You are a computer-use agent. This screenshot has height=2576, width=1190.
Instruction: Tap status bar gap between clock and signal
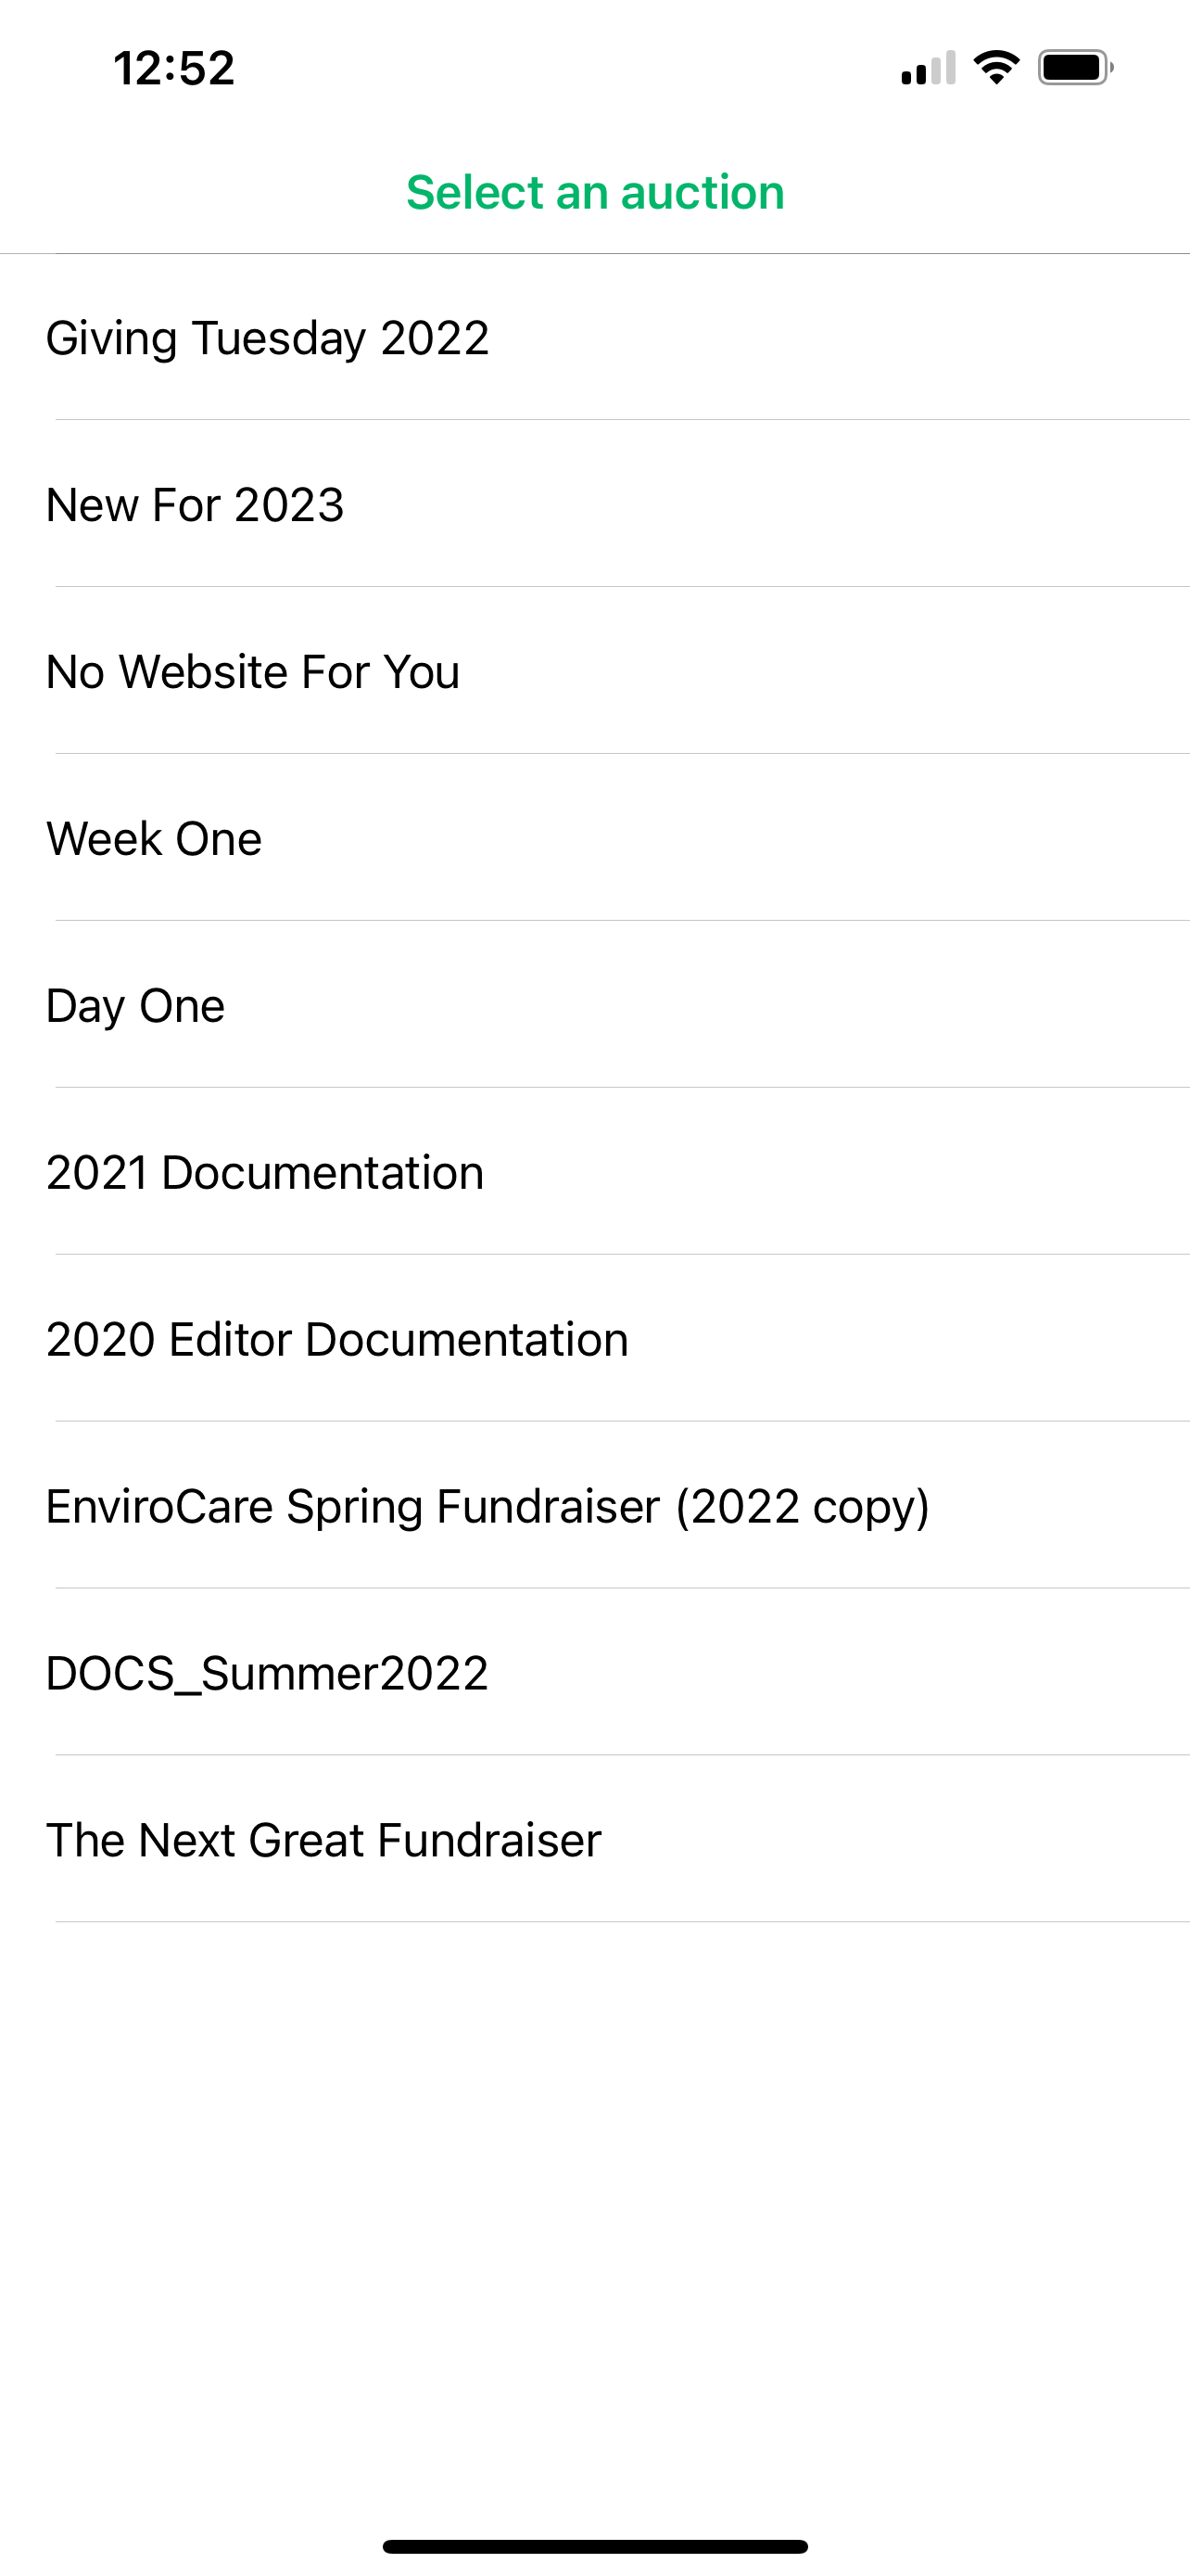pyautogui.click(x=560, y=68)
